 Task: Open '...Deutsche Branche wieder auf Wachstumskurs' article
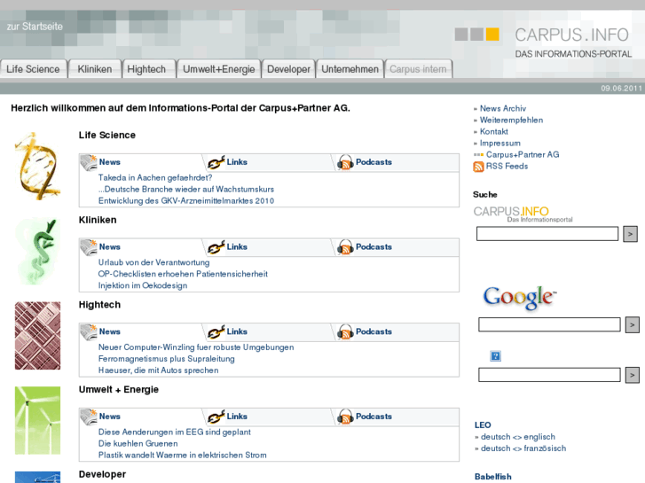(186, 189)
